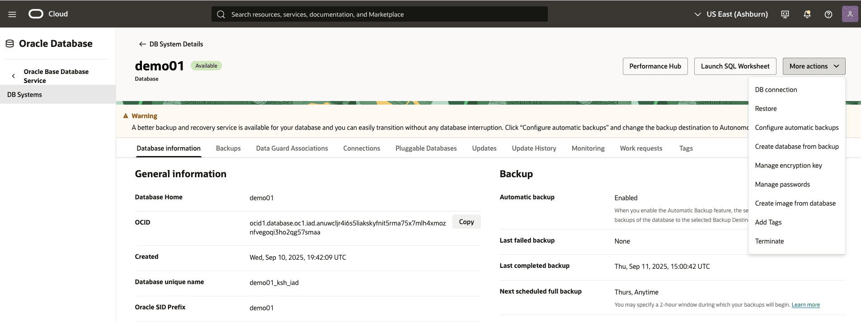
Task: Open Performance Hub
Action: tap(655, 66)
